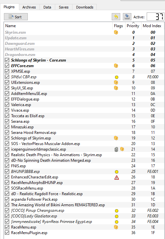Viewport: 165px width, 239px height.
Task: Select the EFFDialogue.esp plugin name
Action: click(25, 99)
